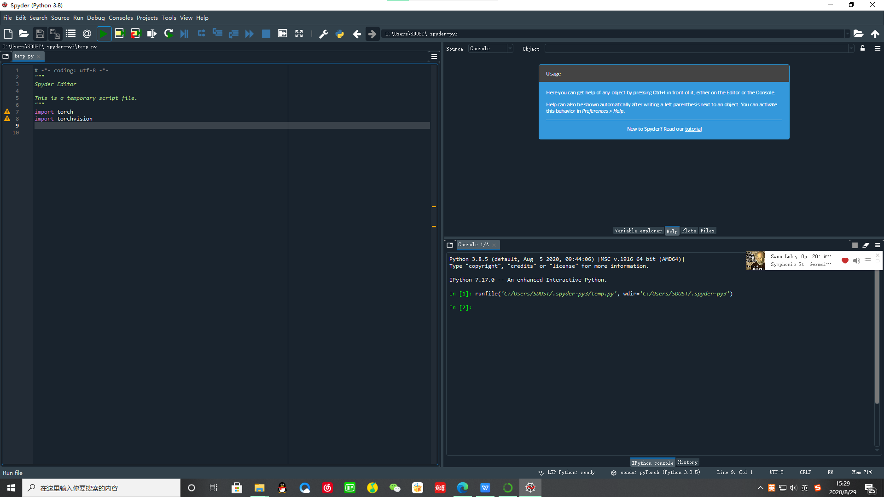This screenshot has height=497, width=884.
Task: Mute the music player volume
Action: pos(856,260)
